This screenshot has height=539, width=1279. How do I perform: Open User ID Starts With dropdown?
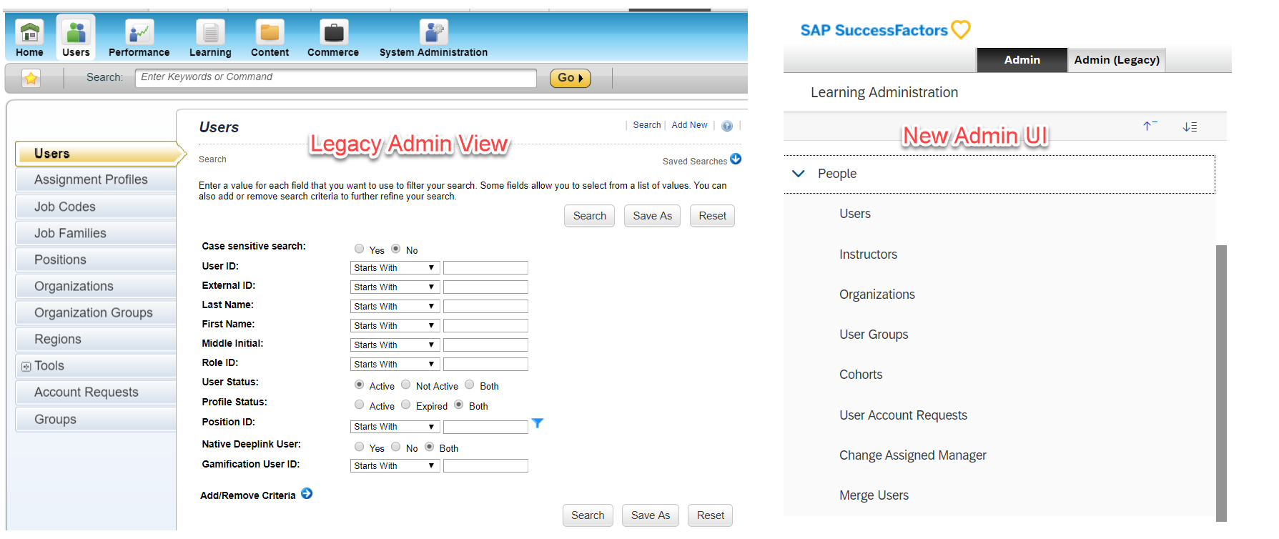(x=395, y=268)
